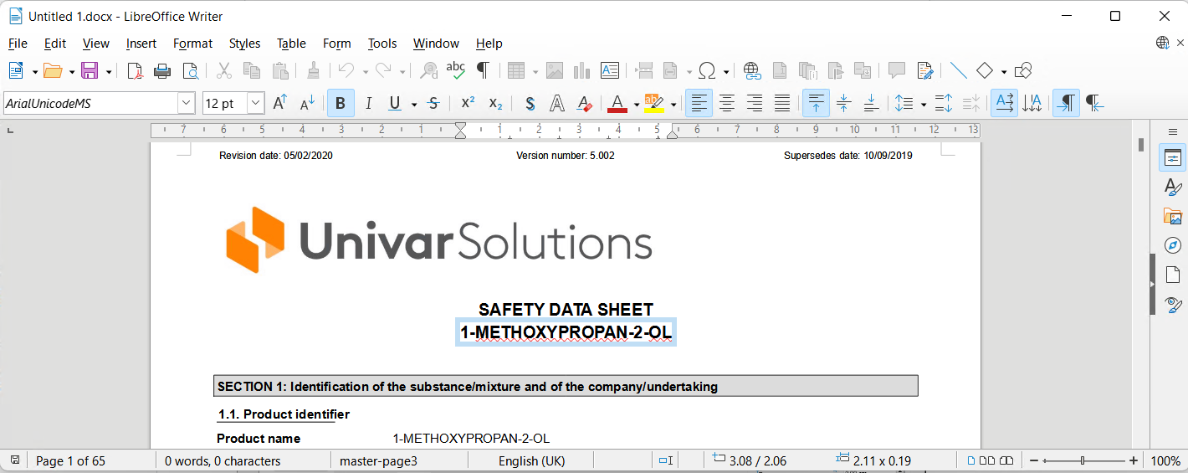Open sidebar Gallery panel
The image size is (1188, 473).
[x=1173, y=216]
